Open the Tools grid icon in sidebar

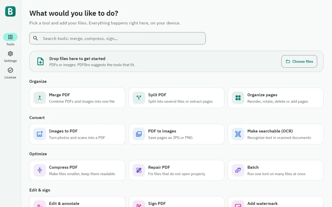10,37
